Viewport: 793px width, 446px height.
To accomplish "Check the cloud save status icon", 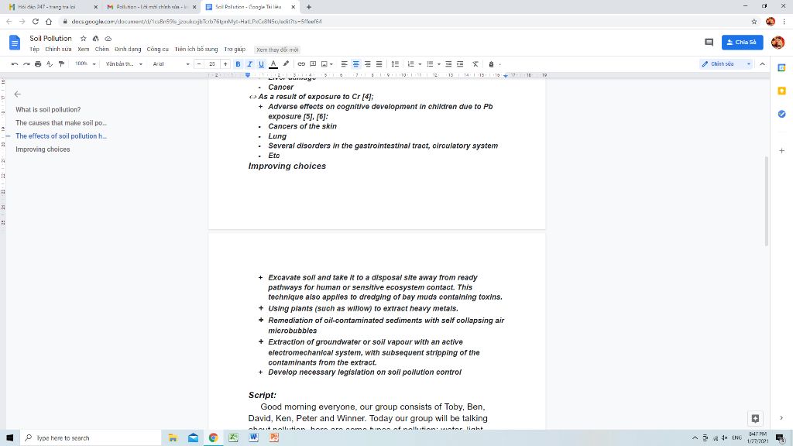I will click(x=108, y=39).
